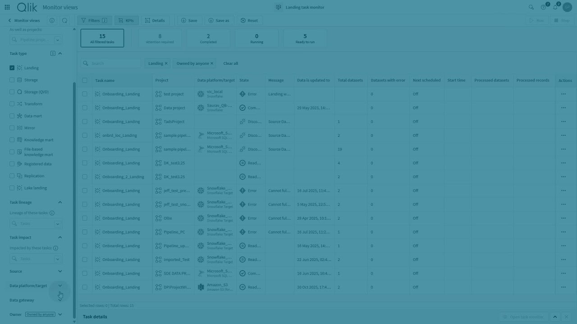Toggle the Filters panel button
The width and height of the screenshot is (577, 324).
click(x=95, y=20)
